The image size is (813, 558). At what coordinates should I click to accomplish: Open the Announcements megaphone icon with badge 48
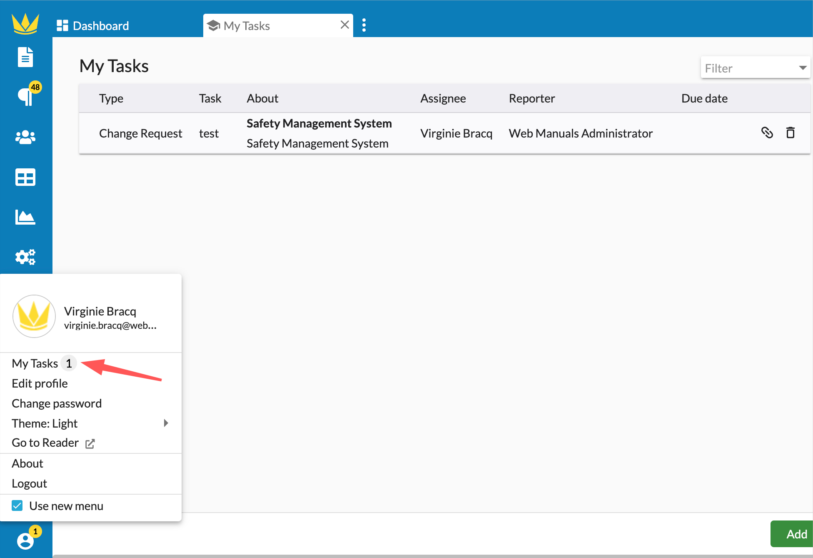point(26,96)
